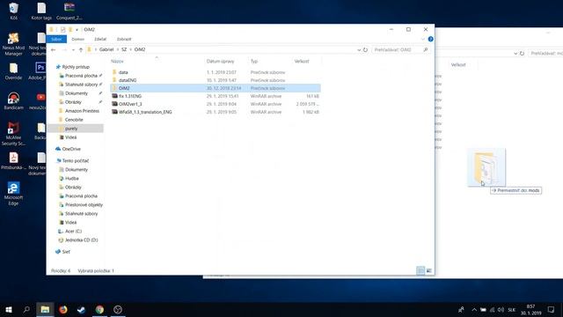Open Jednotka CD (D:) drive

coord(81,240)
